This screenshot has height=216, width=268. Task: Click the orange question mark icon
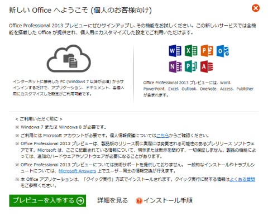[139, 201]
